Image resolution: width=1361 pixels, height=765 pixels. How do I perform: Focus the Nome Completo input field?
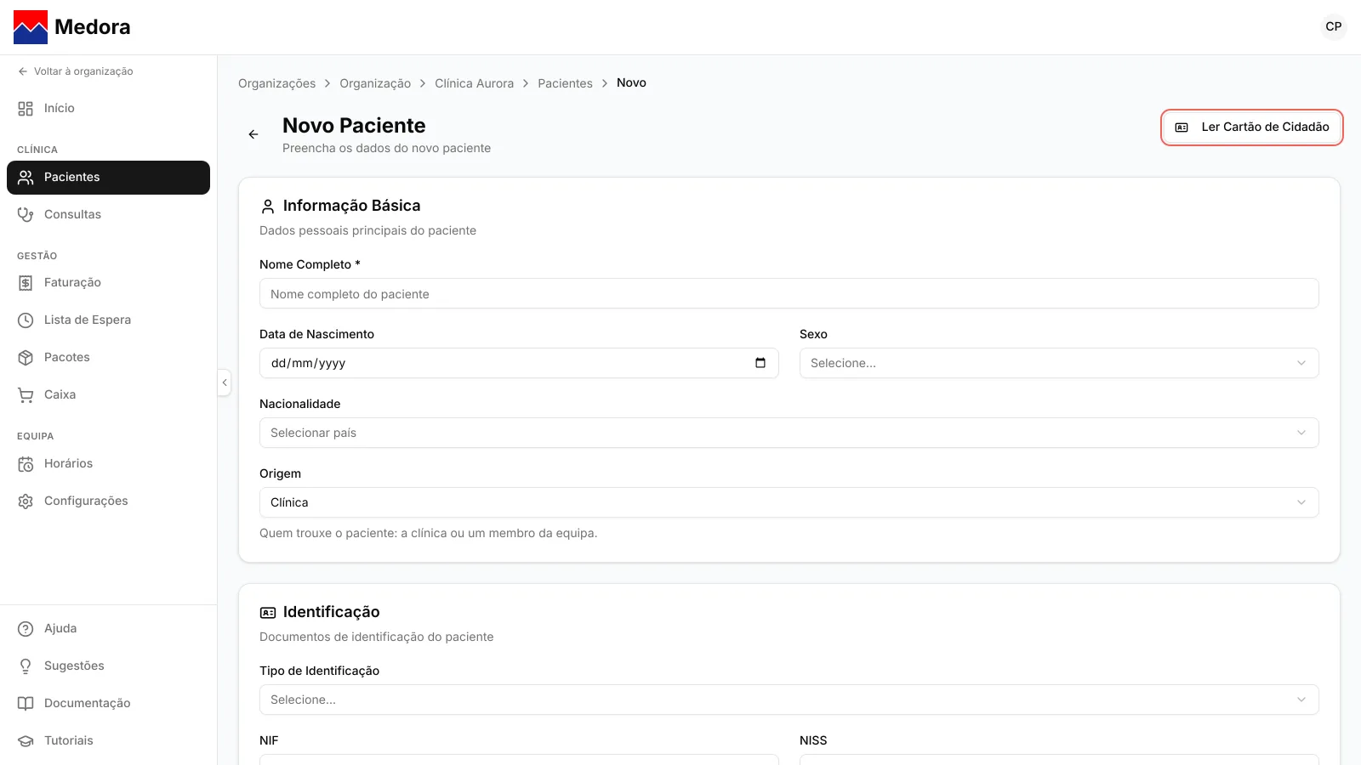pyautogui.click(x=789, y=293)
